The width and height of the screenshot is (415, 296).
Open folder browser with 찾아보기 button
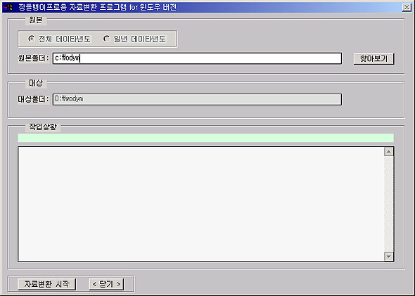click(373, 58)
